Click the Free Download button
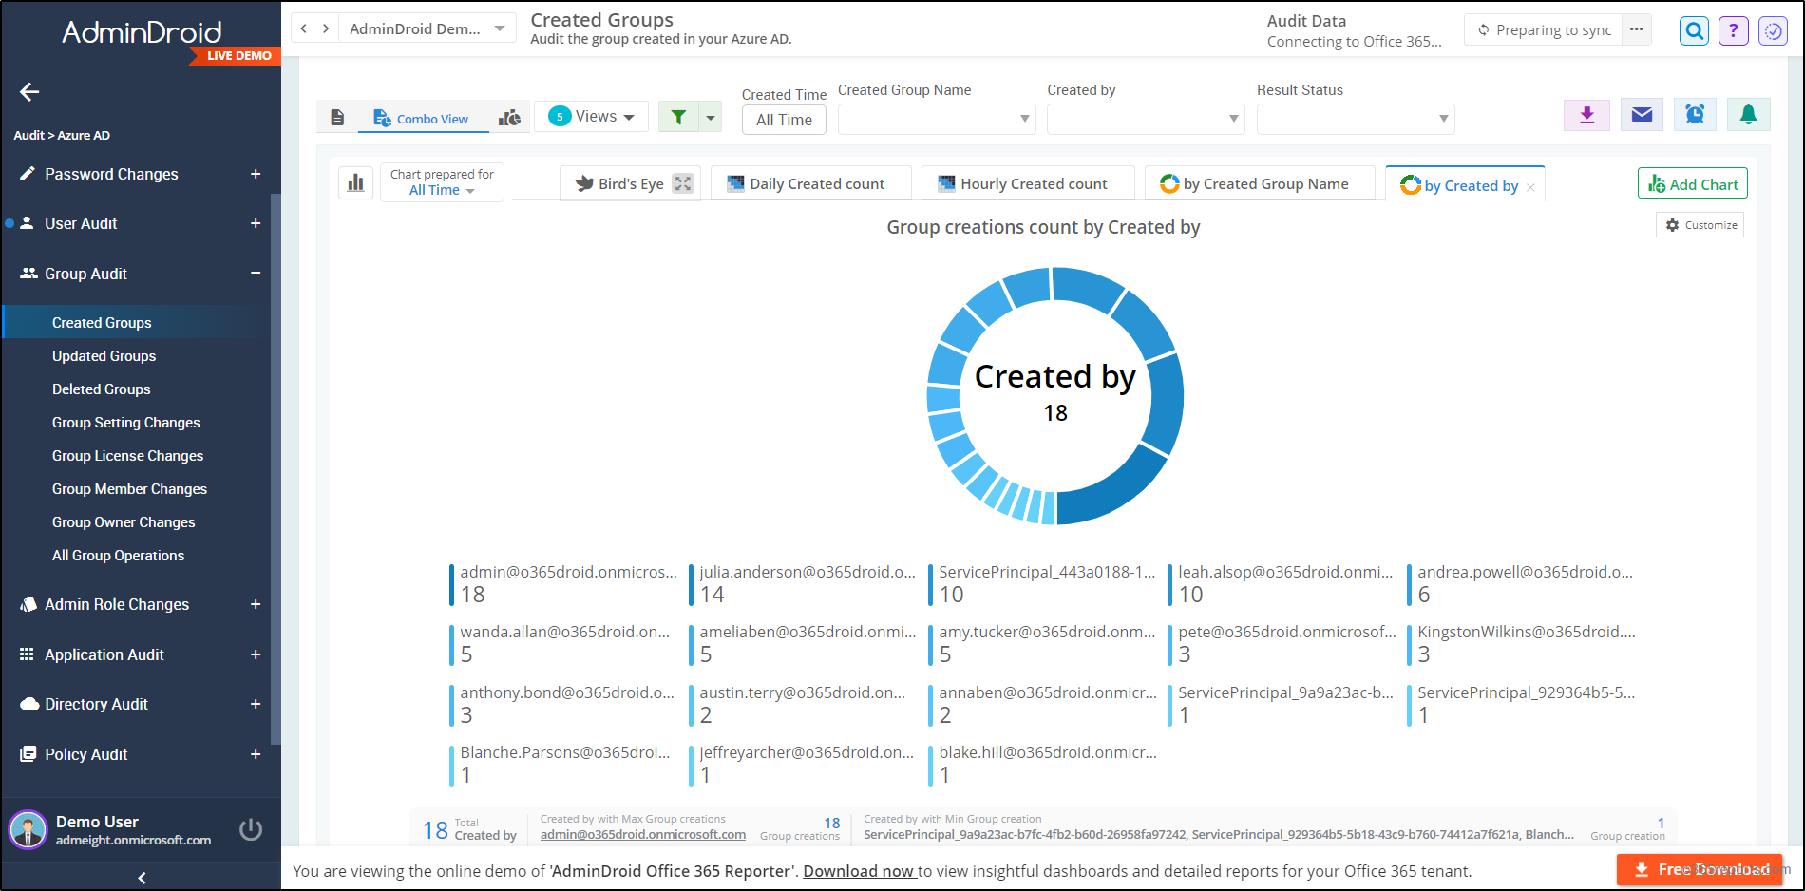This screenshot has width=1805, height=891. 1700,869
